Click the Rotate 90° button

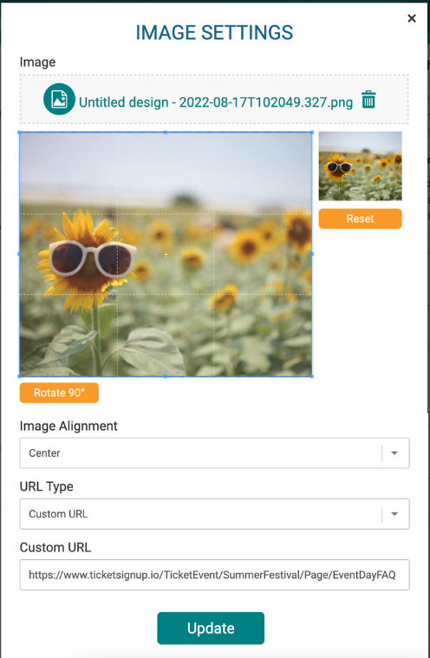[x=59, y=393]
